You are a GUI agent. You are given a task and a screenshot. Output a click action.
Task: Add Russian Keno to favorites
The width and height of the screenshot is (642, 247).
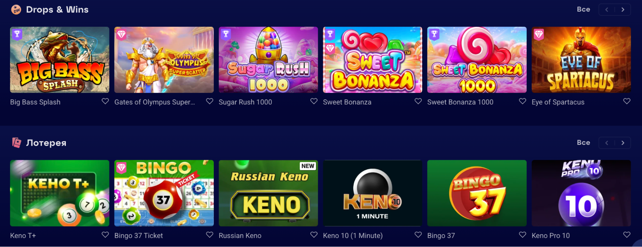tap(314, 235)
